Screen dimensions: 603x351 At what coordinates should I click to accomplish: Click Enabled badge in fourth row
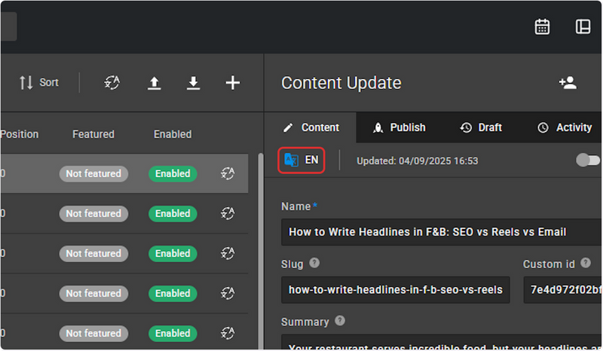[173, 294]
